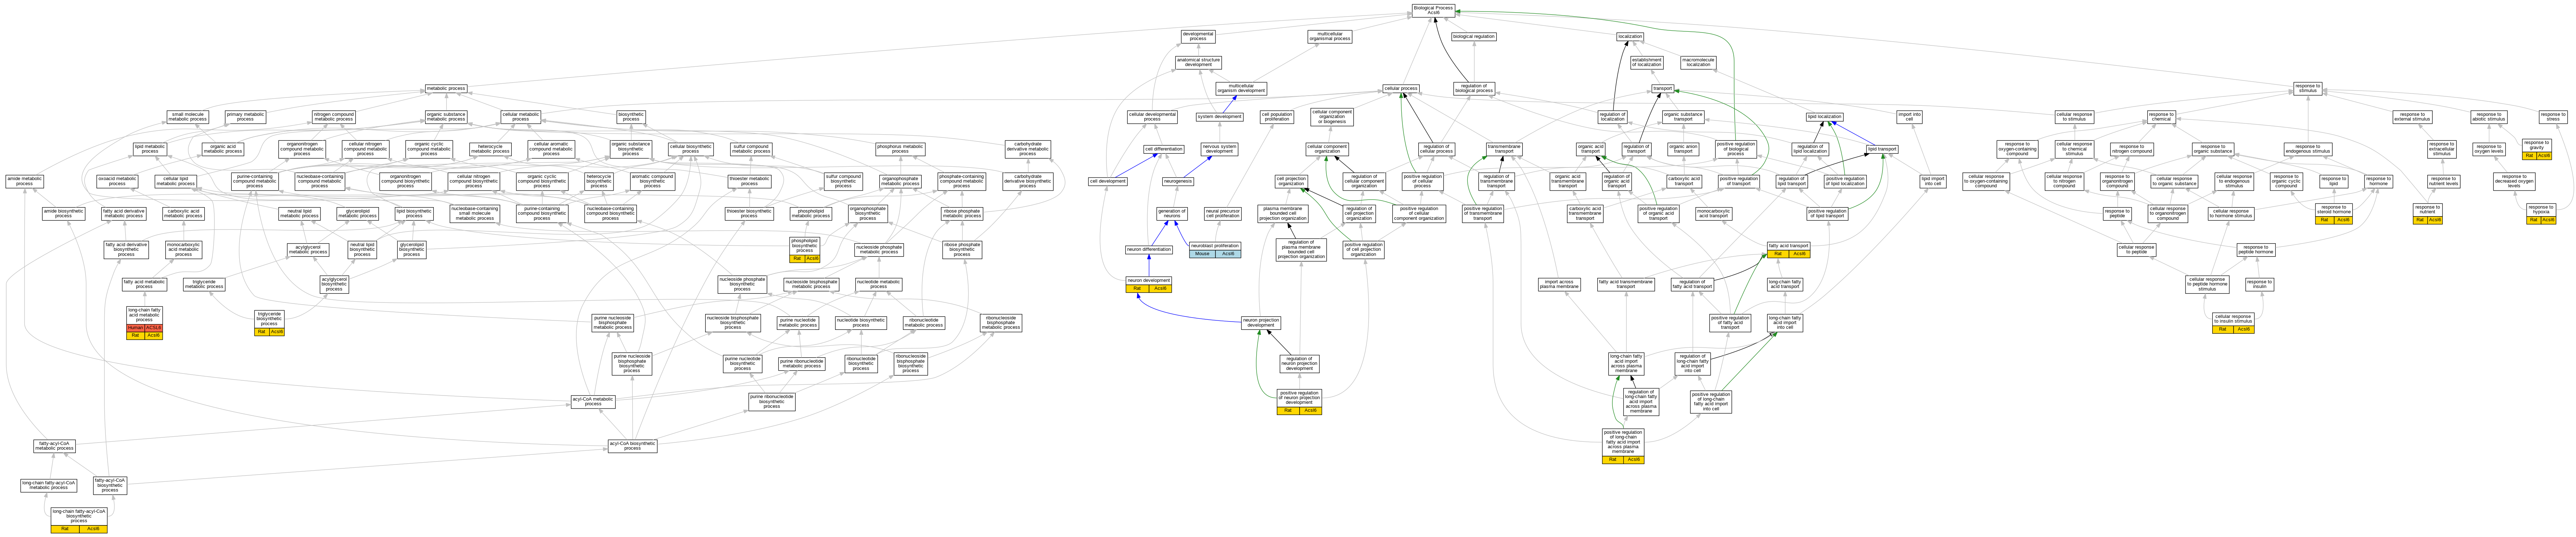Click the 'cell differentiation' node
Viewport: 2576px width, 537px height.
(x=1164, y=149)
